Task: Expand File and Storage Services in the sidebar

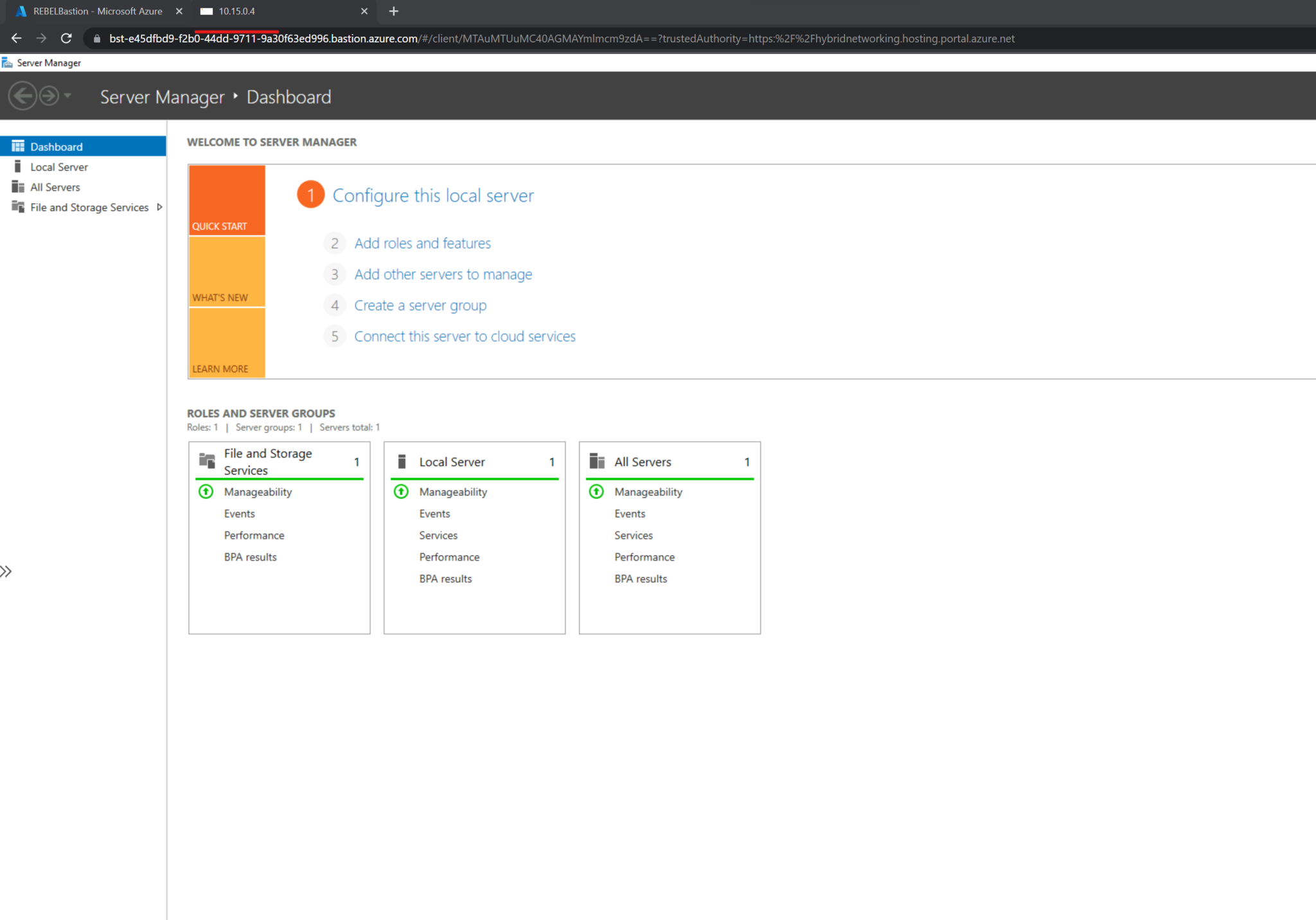Action: point(159,207)
